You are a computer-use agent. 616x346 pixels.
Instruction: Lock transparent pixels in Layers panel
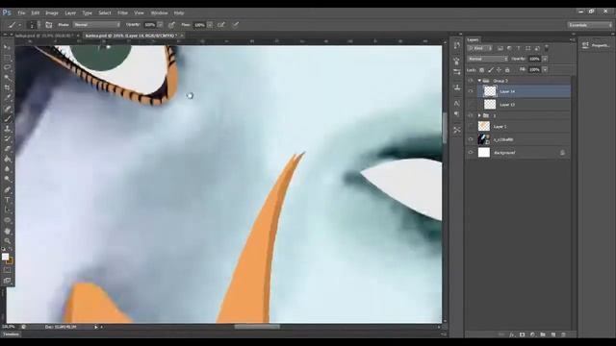point(481,70)
